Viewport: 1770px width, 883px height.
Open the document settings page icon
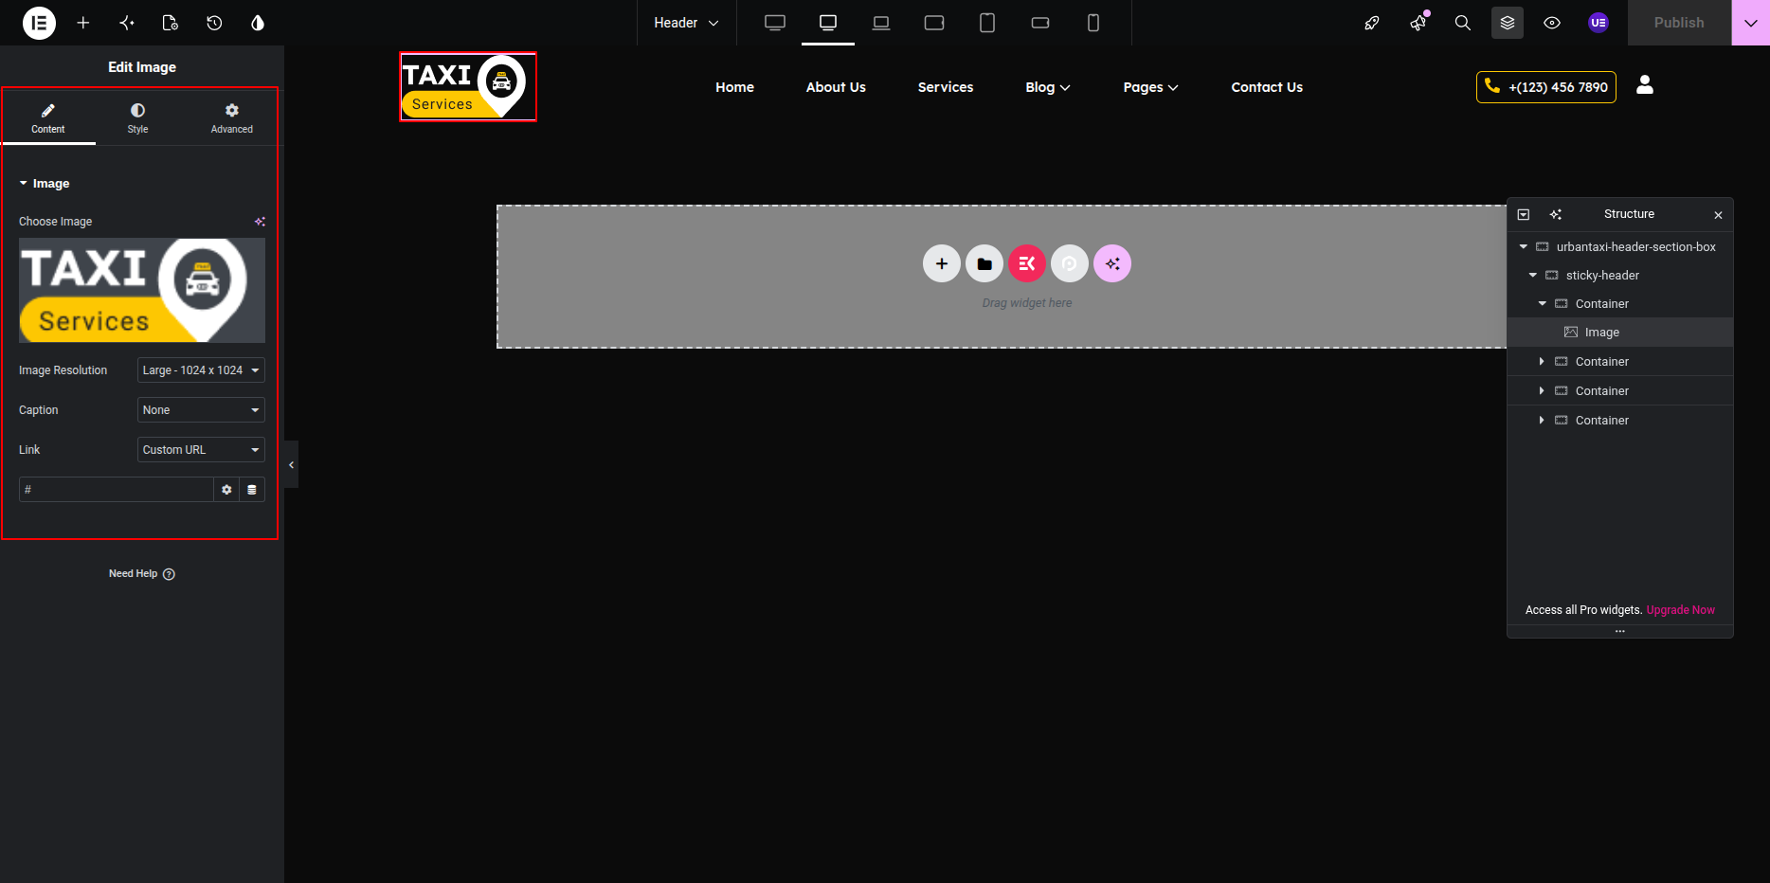point(171,23)
